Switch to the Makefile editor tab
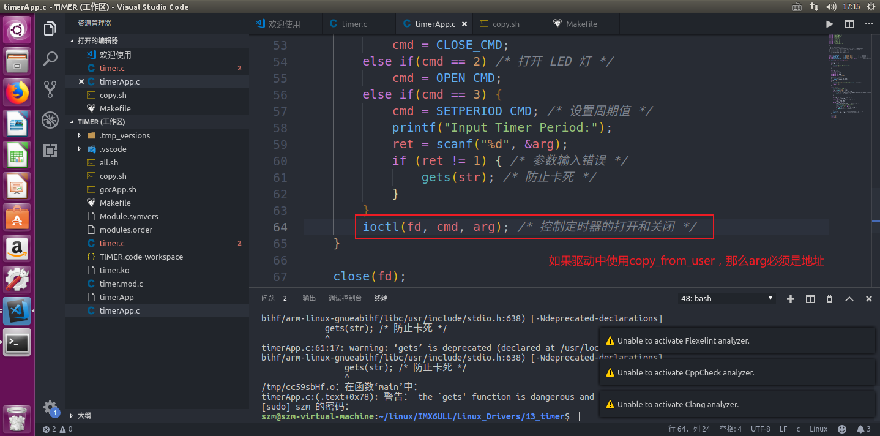Screen dimensions: 880x436 pos(581,24)
